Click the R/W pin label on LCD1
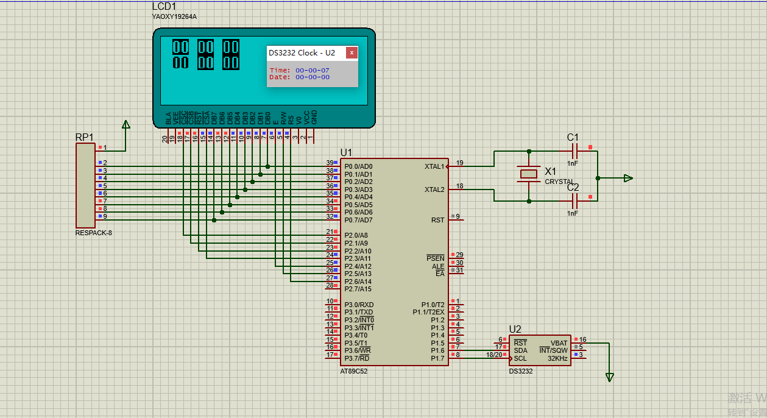 (x=283, y=118)
